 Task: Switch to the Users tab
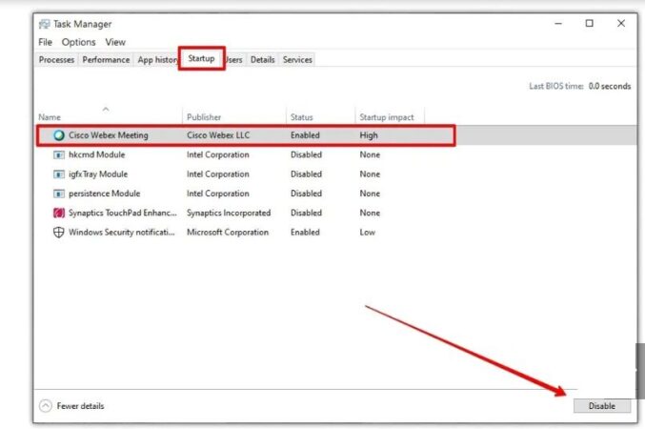click(235, 60)
